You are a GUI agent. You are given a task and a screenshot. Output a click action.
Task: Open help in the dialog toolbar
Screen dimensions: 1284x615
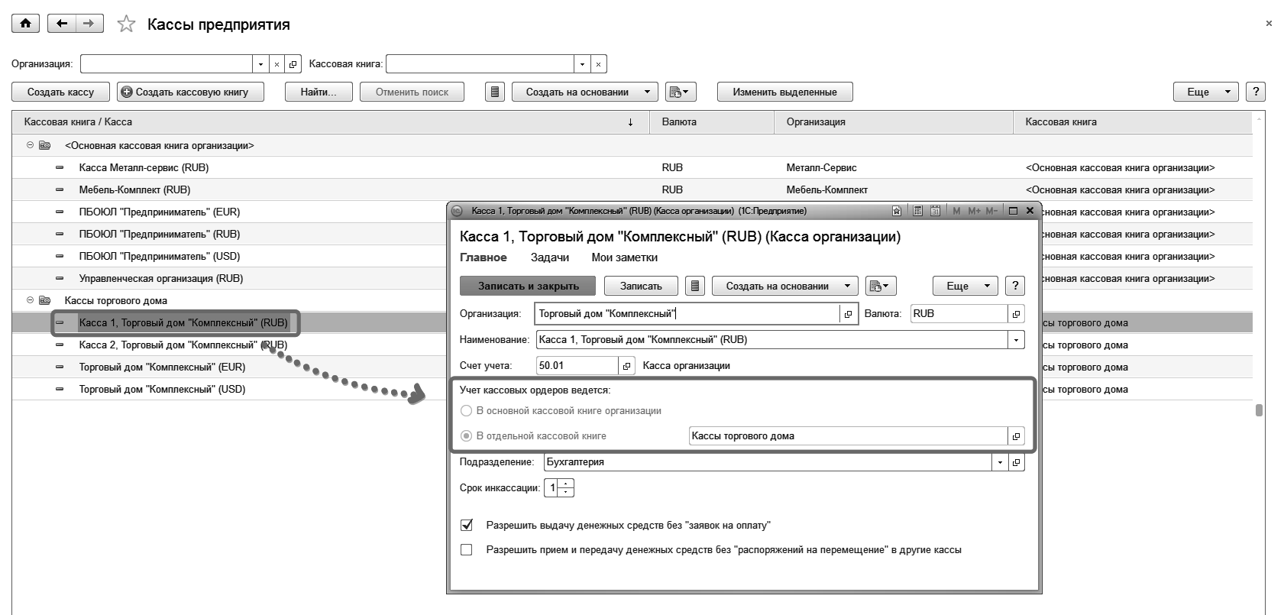[x=1015, y=286]
